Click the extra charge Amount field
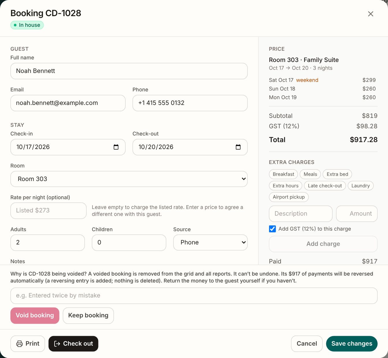This screenshot has height=358, width=388. coord(357,214)
